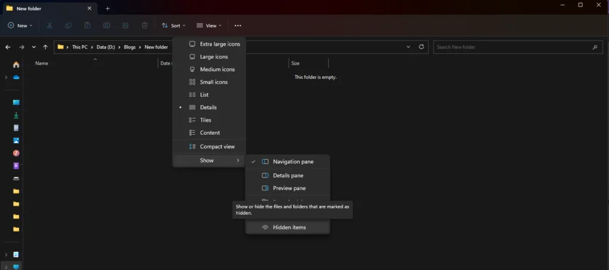The height and width of the screenshot is (270, 609).
Task: Expand chevron after Blogs breadcrumb
Action: coord(140,47)
